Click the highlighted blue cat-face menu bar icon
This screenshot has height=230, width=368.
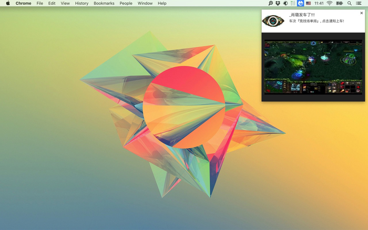(300, 3)
